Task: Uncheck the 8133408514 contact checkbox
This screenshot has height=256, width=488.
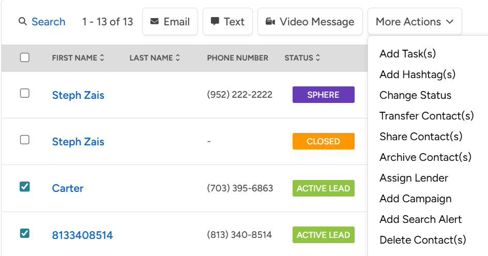Action: (25, 233)
